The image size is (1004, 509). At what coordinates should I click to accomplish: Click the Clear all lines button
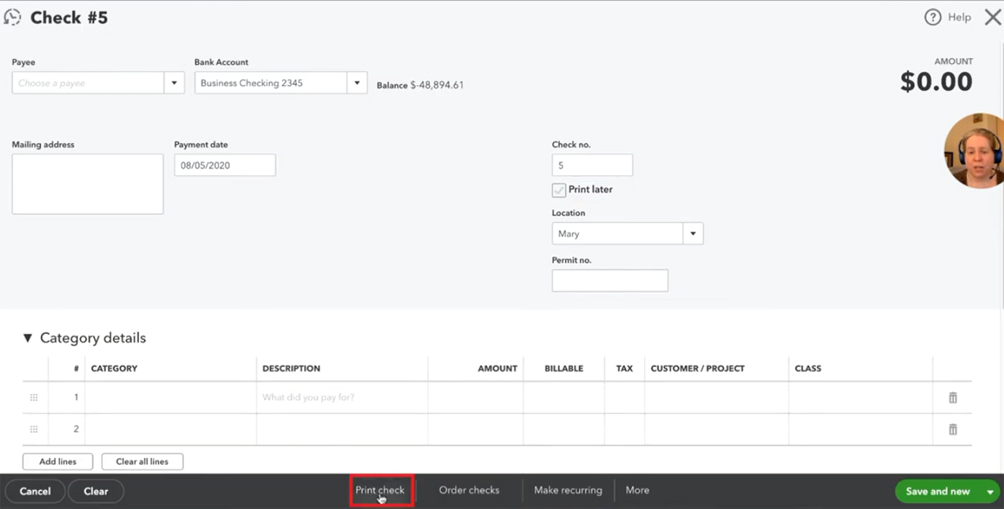click(142, 462)
